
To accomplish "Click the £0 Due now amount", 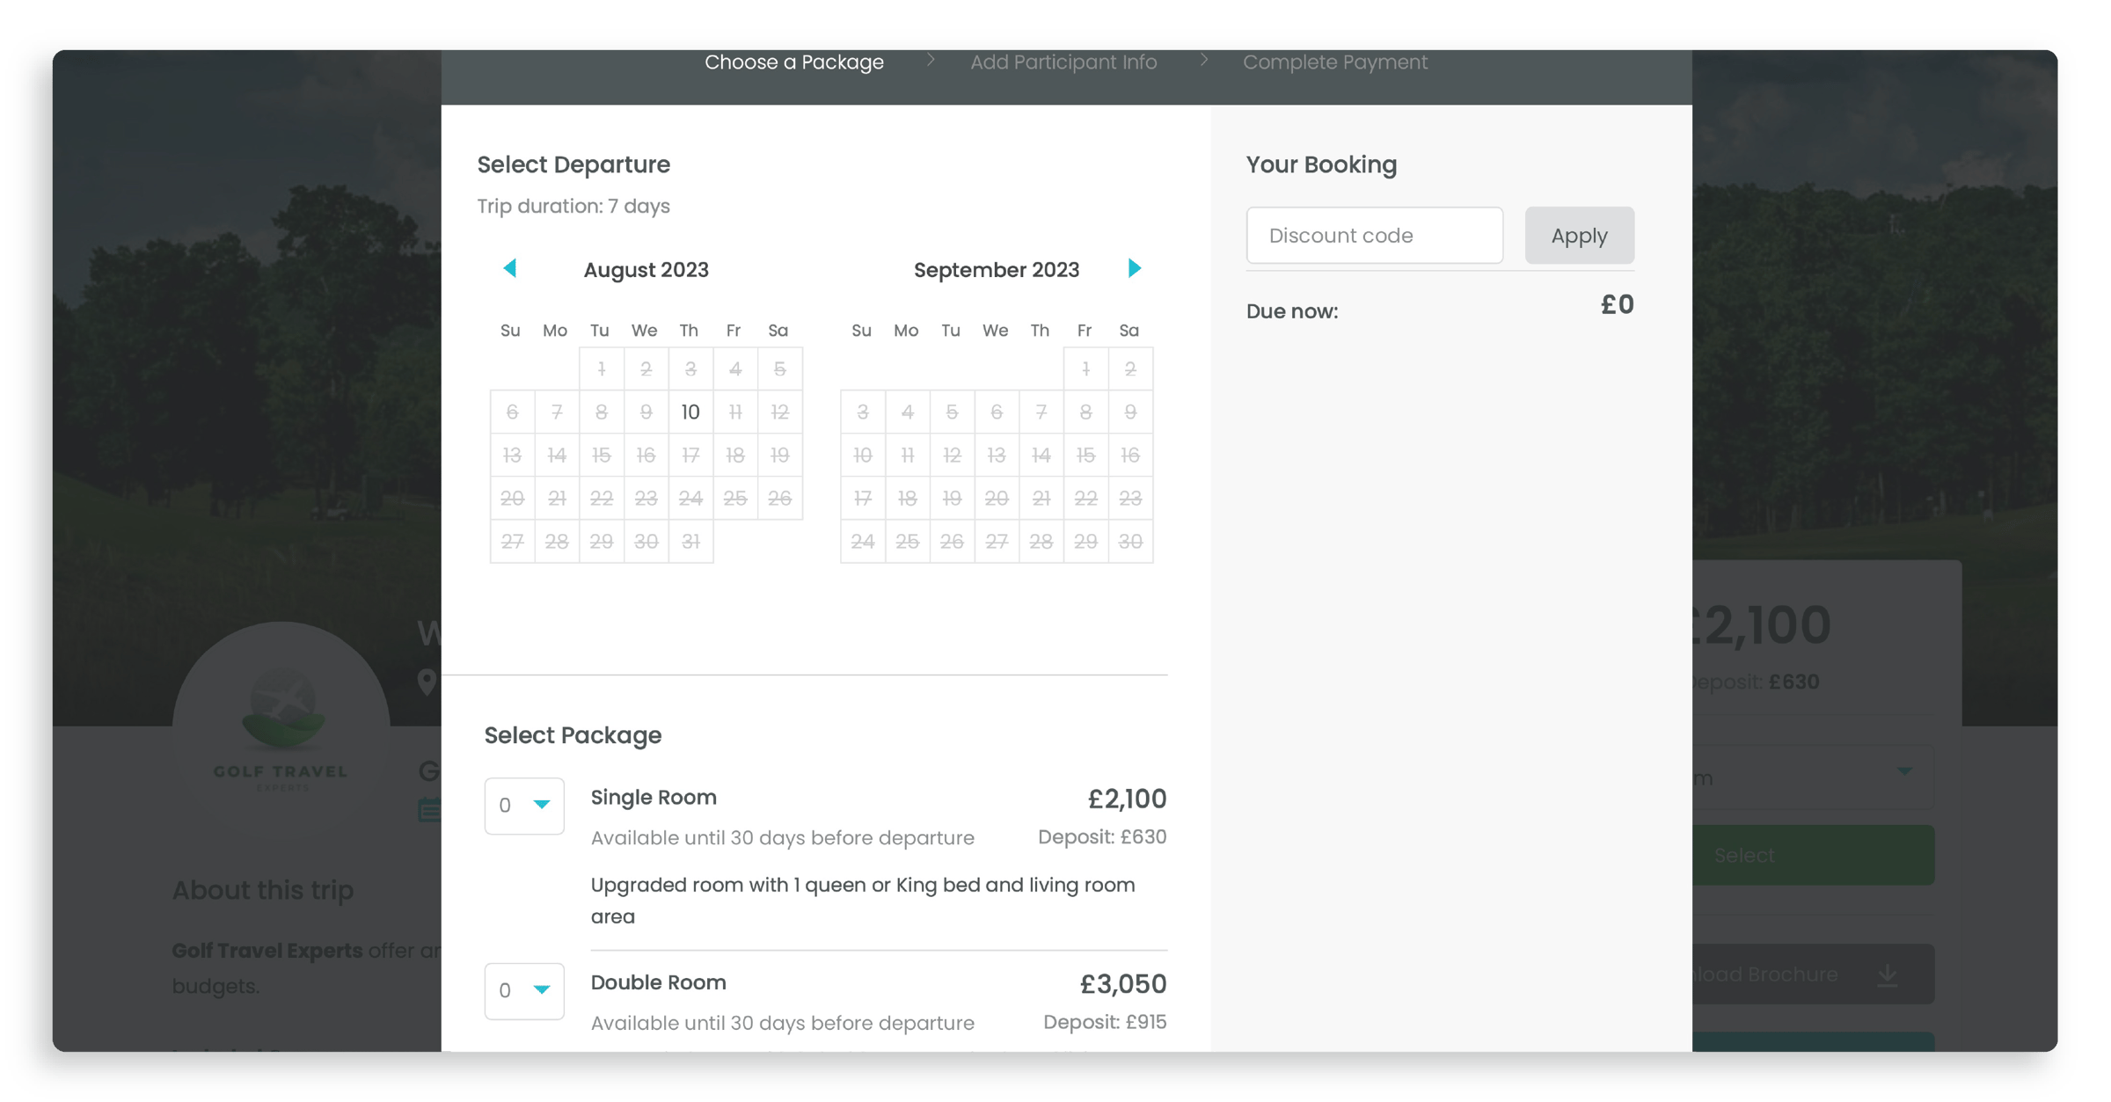I will point(1617,304).
